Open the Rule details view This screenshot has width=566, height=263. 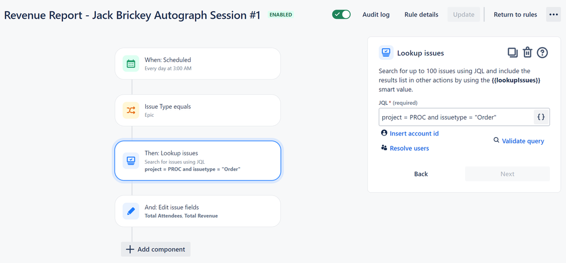[421, 15]
